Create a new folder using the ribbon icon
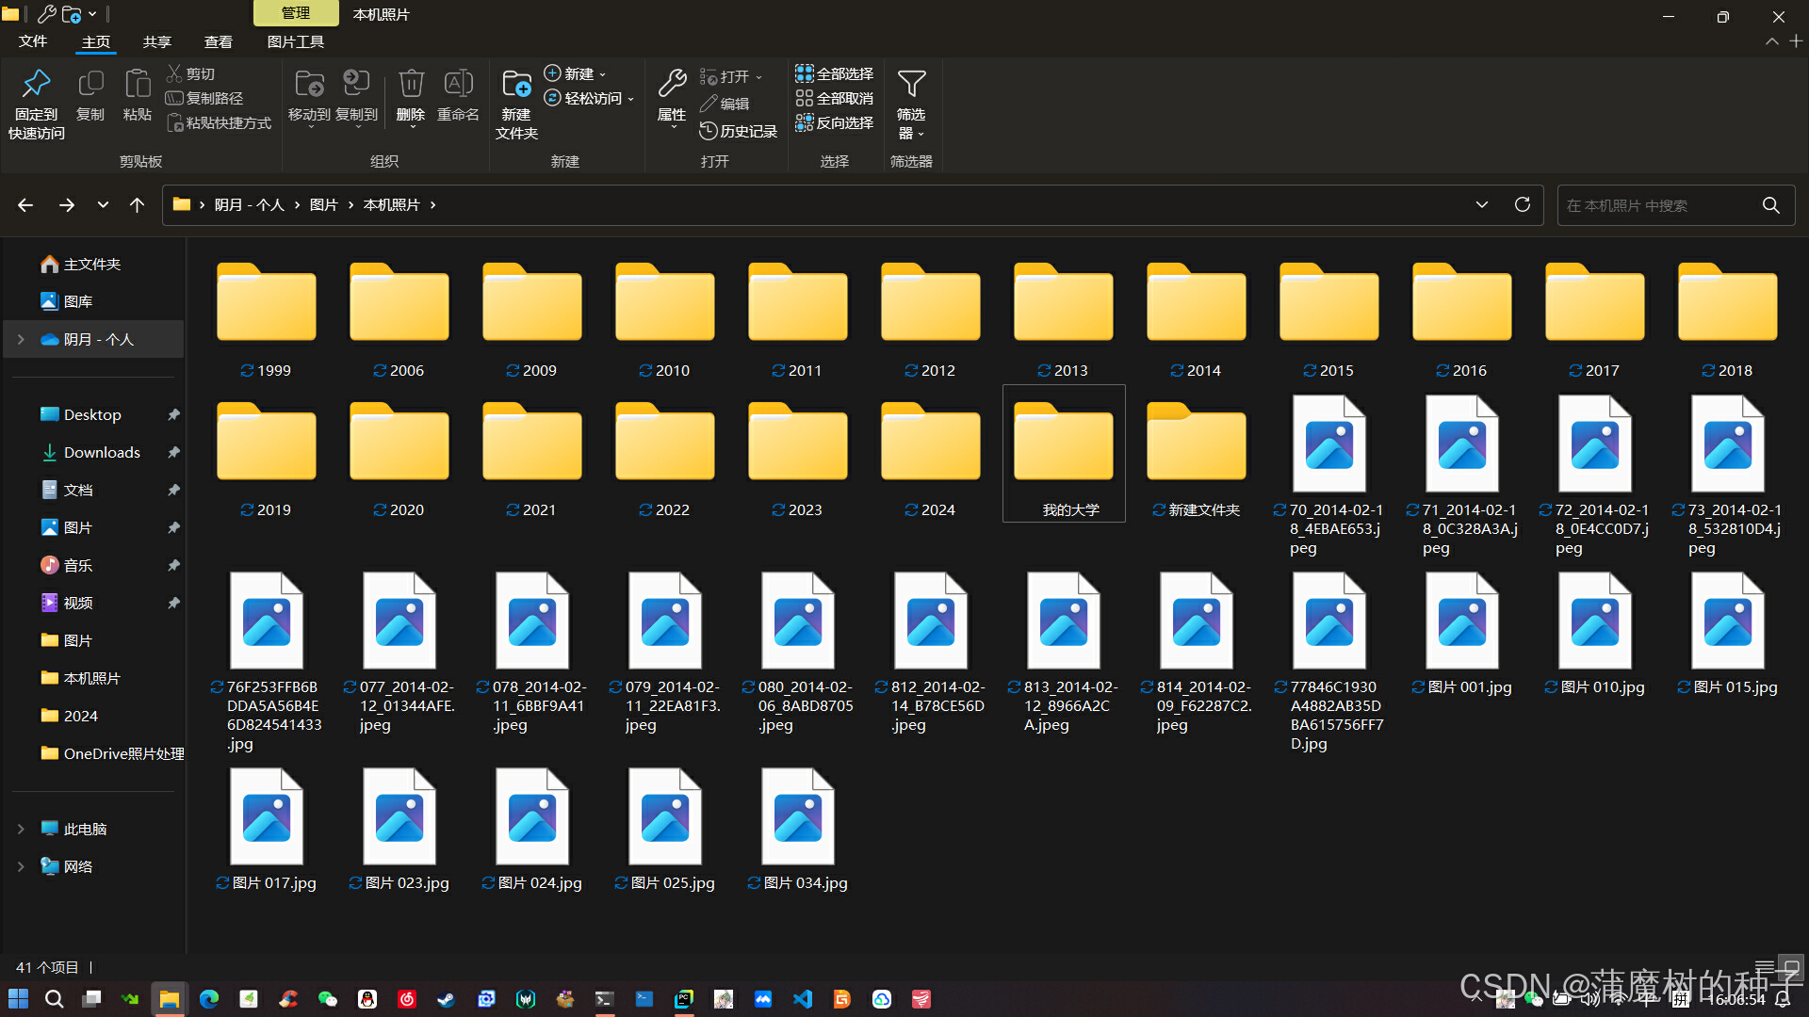The height and width of the screenshot is (1017, 1809). 516,85
